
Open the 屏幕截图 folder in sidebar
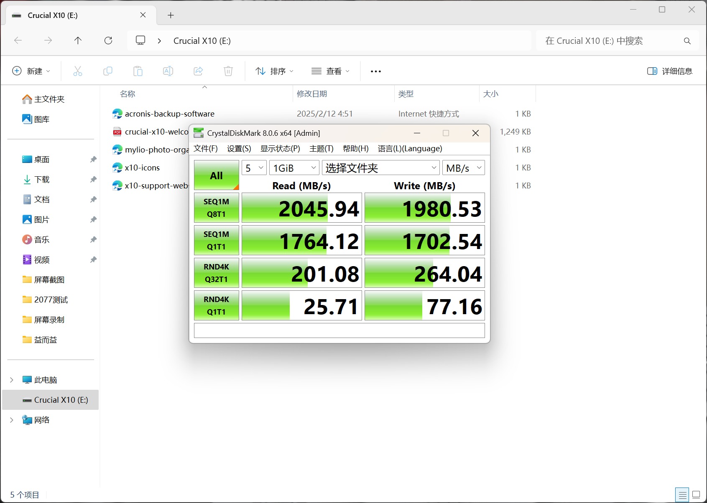pos(43,279)
